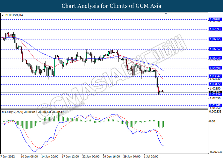Screen dimensions: 223x159
Task: Click the 1.02850 axis price value
Action: pyautogui.click(x=215, y=88)
